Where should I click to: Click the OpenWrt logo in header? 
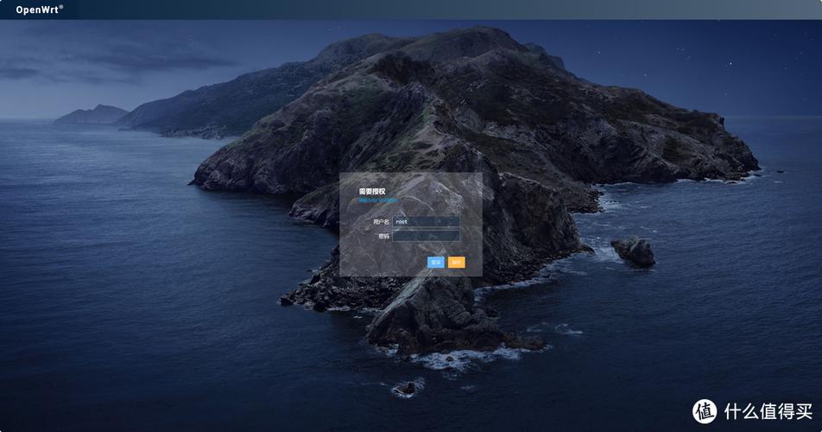(40, 10)
